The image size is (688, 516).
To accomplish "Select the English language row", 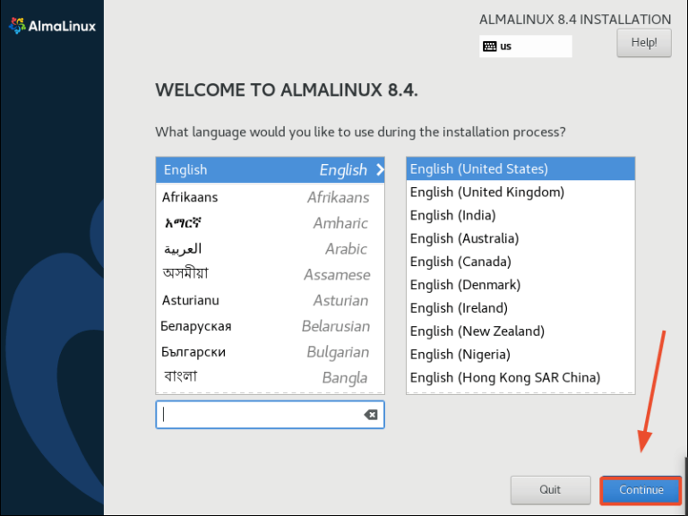I will [270, 170].
